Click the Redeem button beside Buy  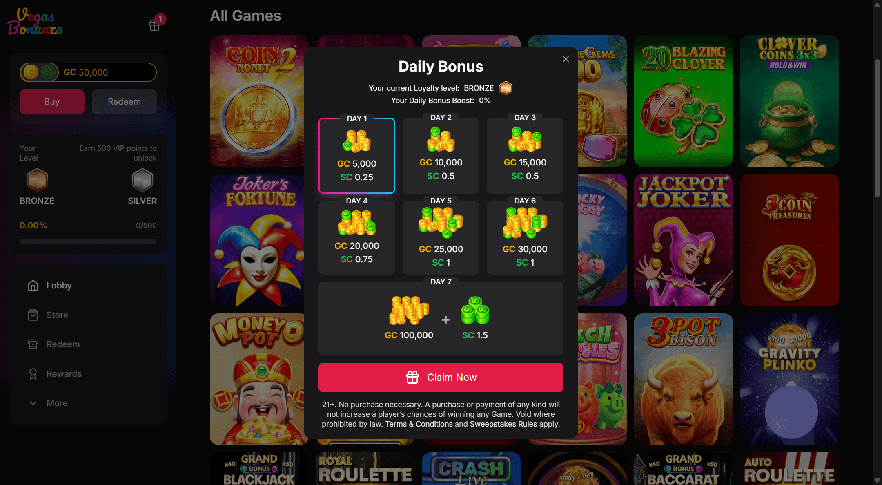click(x=124, y=102)
